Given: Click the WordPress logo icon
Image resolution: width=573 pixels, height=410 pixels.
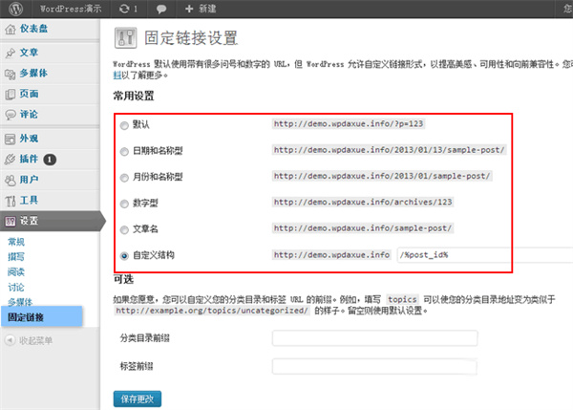Looking at the screenshot, I should pyautogui.click(x=15, y=9).
